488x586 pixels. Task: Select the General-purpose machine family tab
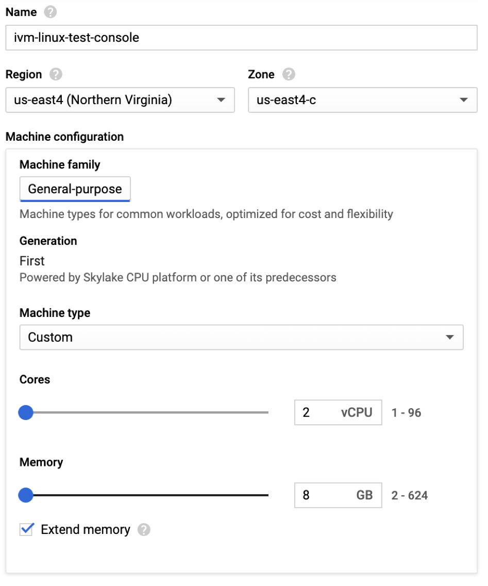click(75, 189)
